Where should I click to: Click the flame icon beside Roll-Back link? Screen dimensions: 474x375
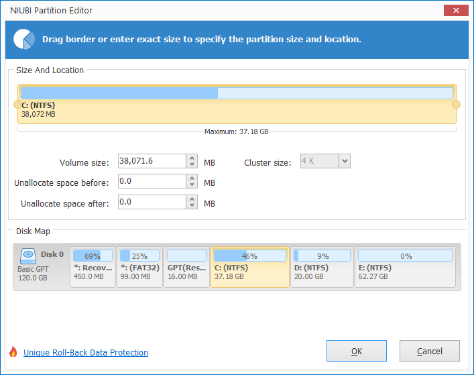point(13,352)
